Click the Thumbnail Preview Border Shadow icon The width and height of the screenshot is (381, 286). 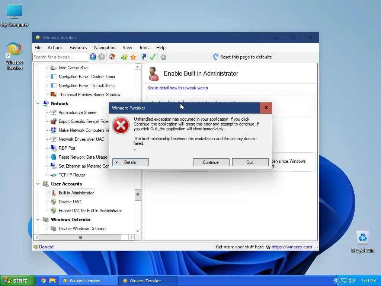[x=54, y=94]
